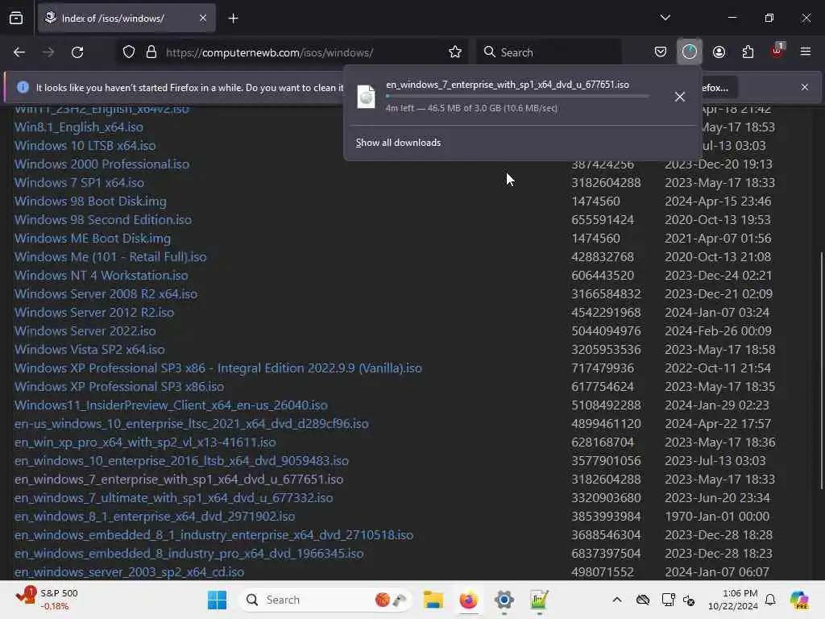
Task: Open Windows 98 Boot Disk.img link
Action: [90, 201]
